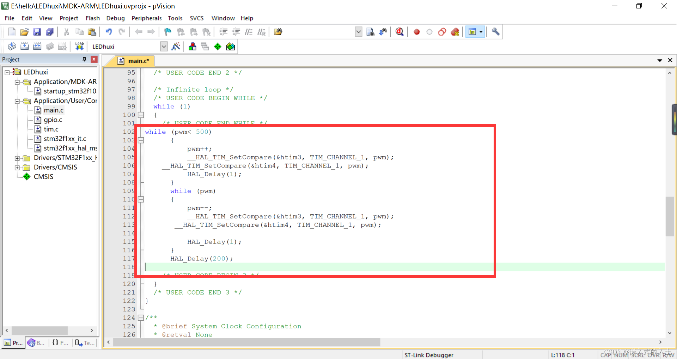677x359 pixels.
Task: Expand Drivers/STM32F1xx folder
Action: point(17,158)
